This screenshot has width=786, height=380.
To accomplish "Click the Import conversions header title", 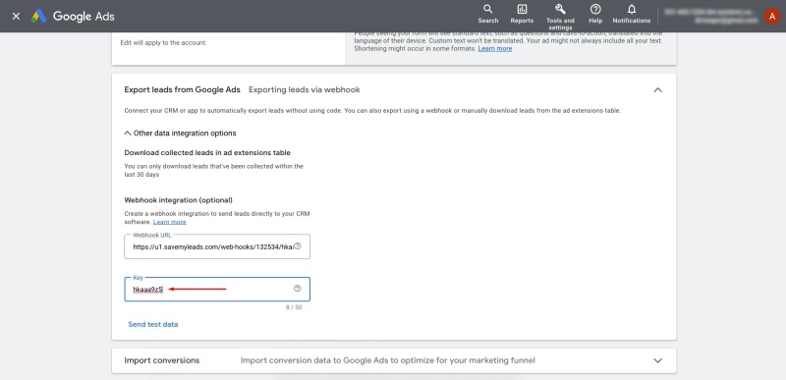I will tap(161, 360).
